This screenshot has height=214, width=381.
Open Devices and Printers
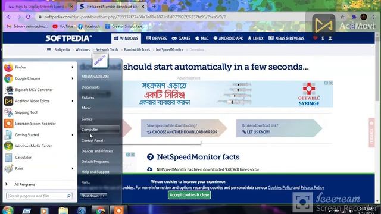coord(97,151)
